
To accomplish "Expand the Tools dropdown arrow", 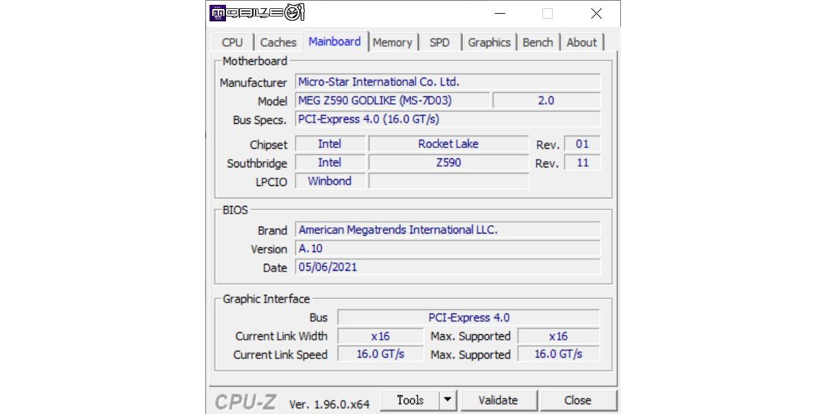I will point(448,400).
